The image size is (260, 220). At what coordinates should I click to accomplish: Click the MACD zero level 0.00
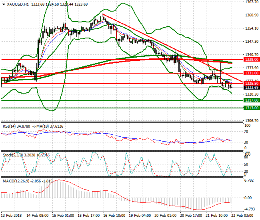(x=248, y=198)
